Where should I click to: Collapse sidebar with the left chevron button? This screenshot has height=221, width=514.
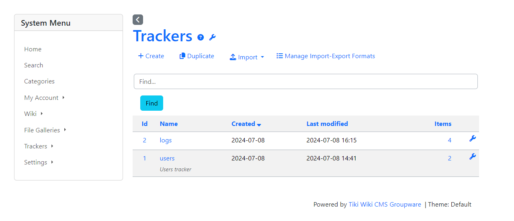(138, 20)
